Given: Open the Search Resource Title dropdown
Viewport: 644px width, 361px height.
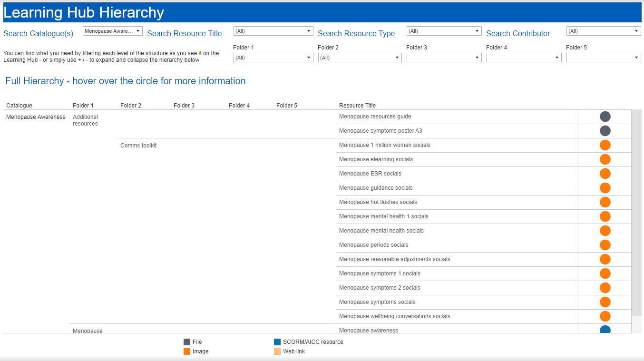Looking at the screenshot, I should pyautogui.click(x=273, y=30).
